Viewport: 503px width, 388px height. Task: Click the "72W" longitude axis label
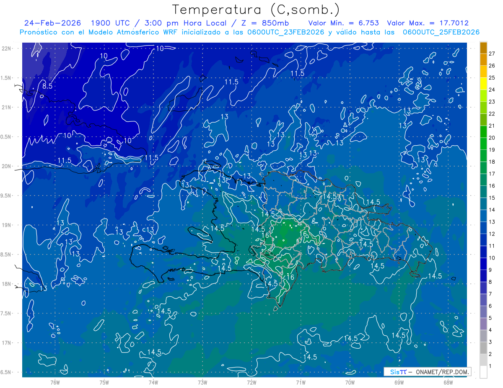251,383
